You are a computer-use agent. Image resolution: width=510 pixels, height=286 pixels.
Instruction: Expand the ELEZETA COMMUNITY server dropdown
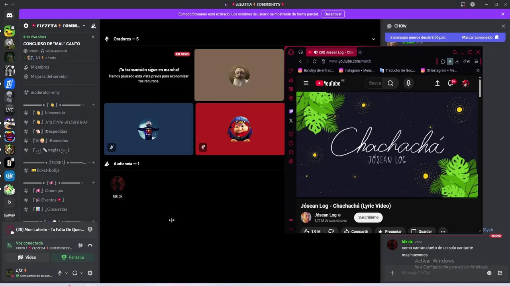84,26
